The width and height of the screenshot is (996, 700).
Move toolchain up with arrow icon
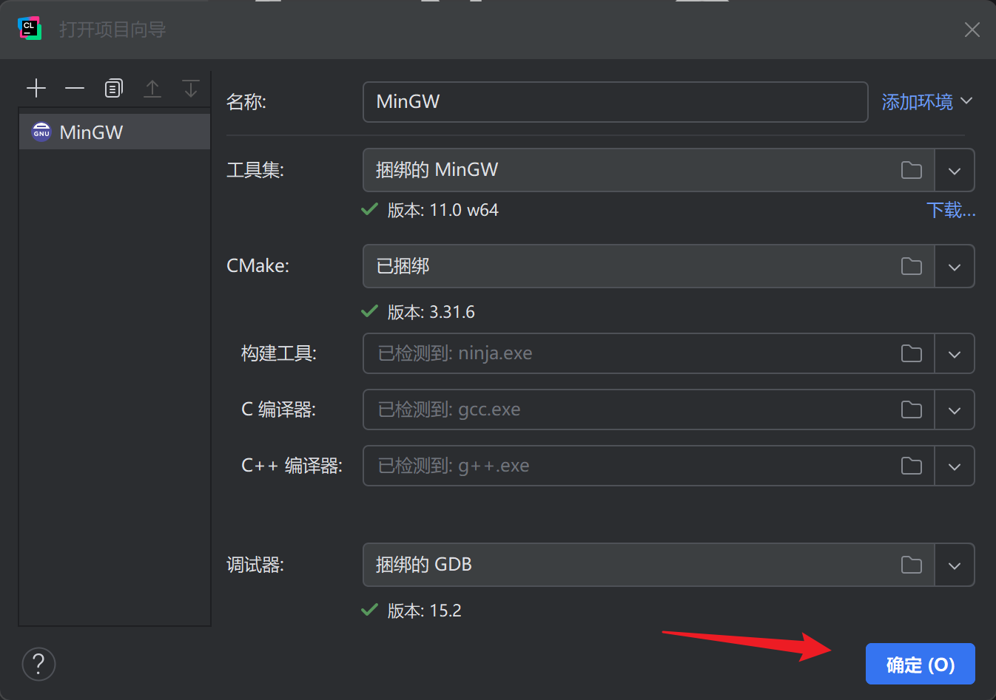(x=152, y=89)
